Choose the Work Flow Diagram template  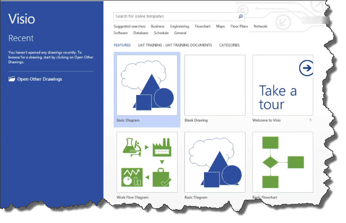click(147, 162)
